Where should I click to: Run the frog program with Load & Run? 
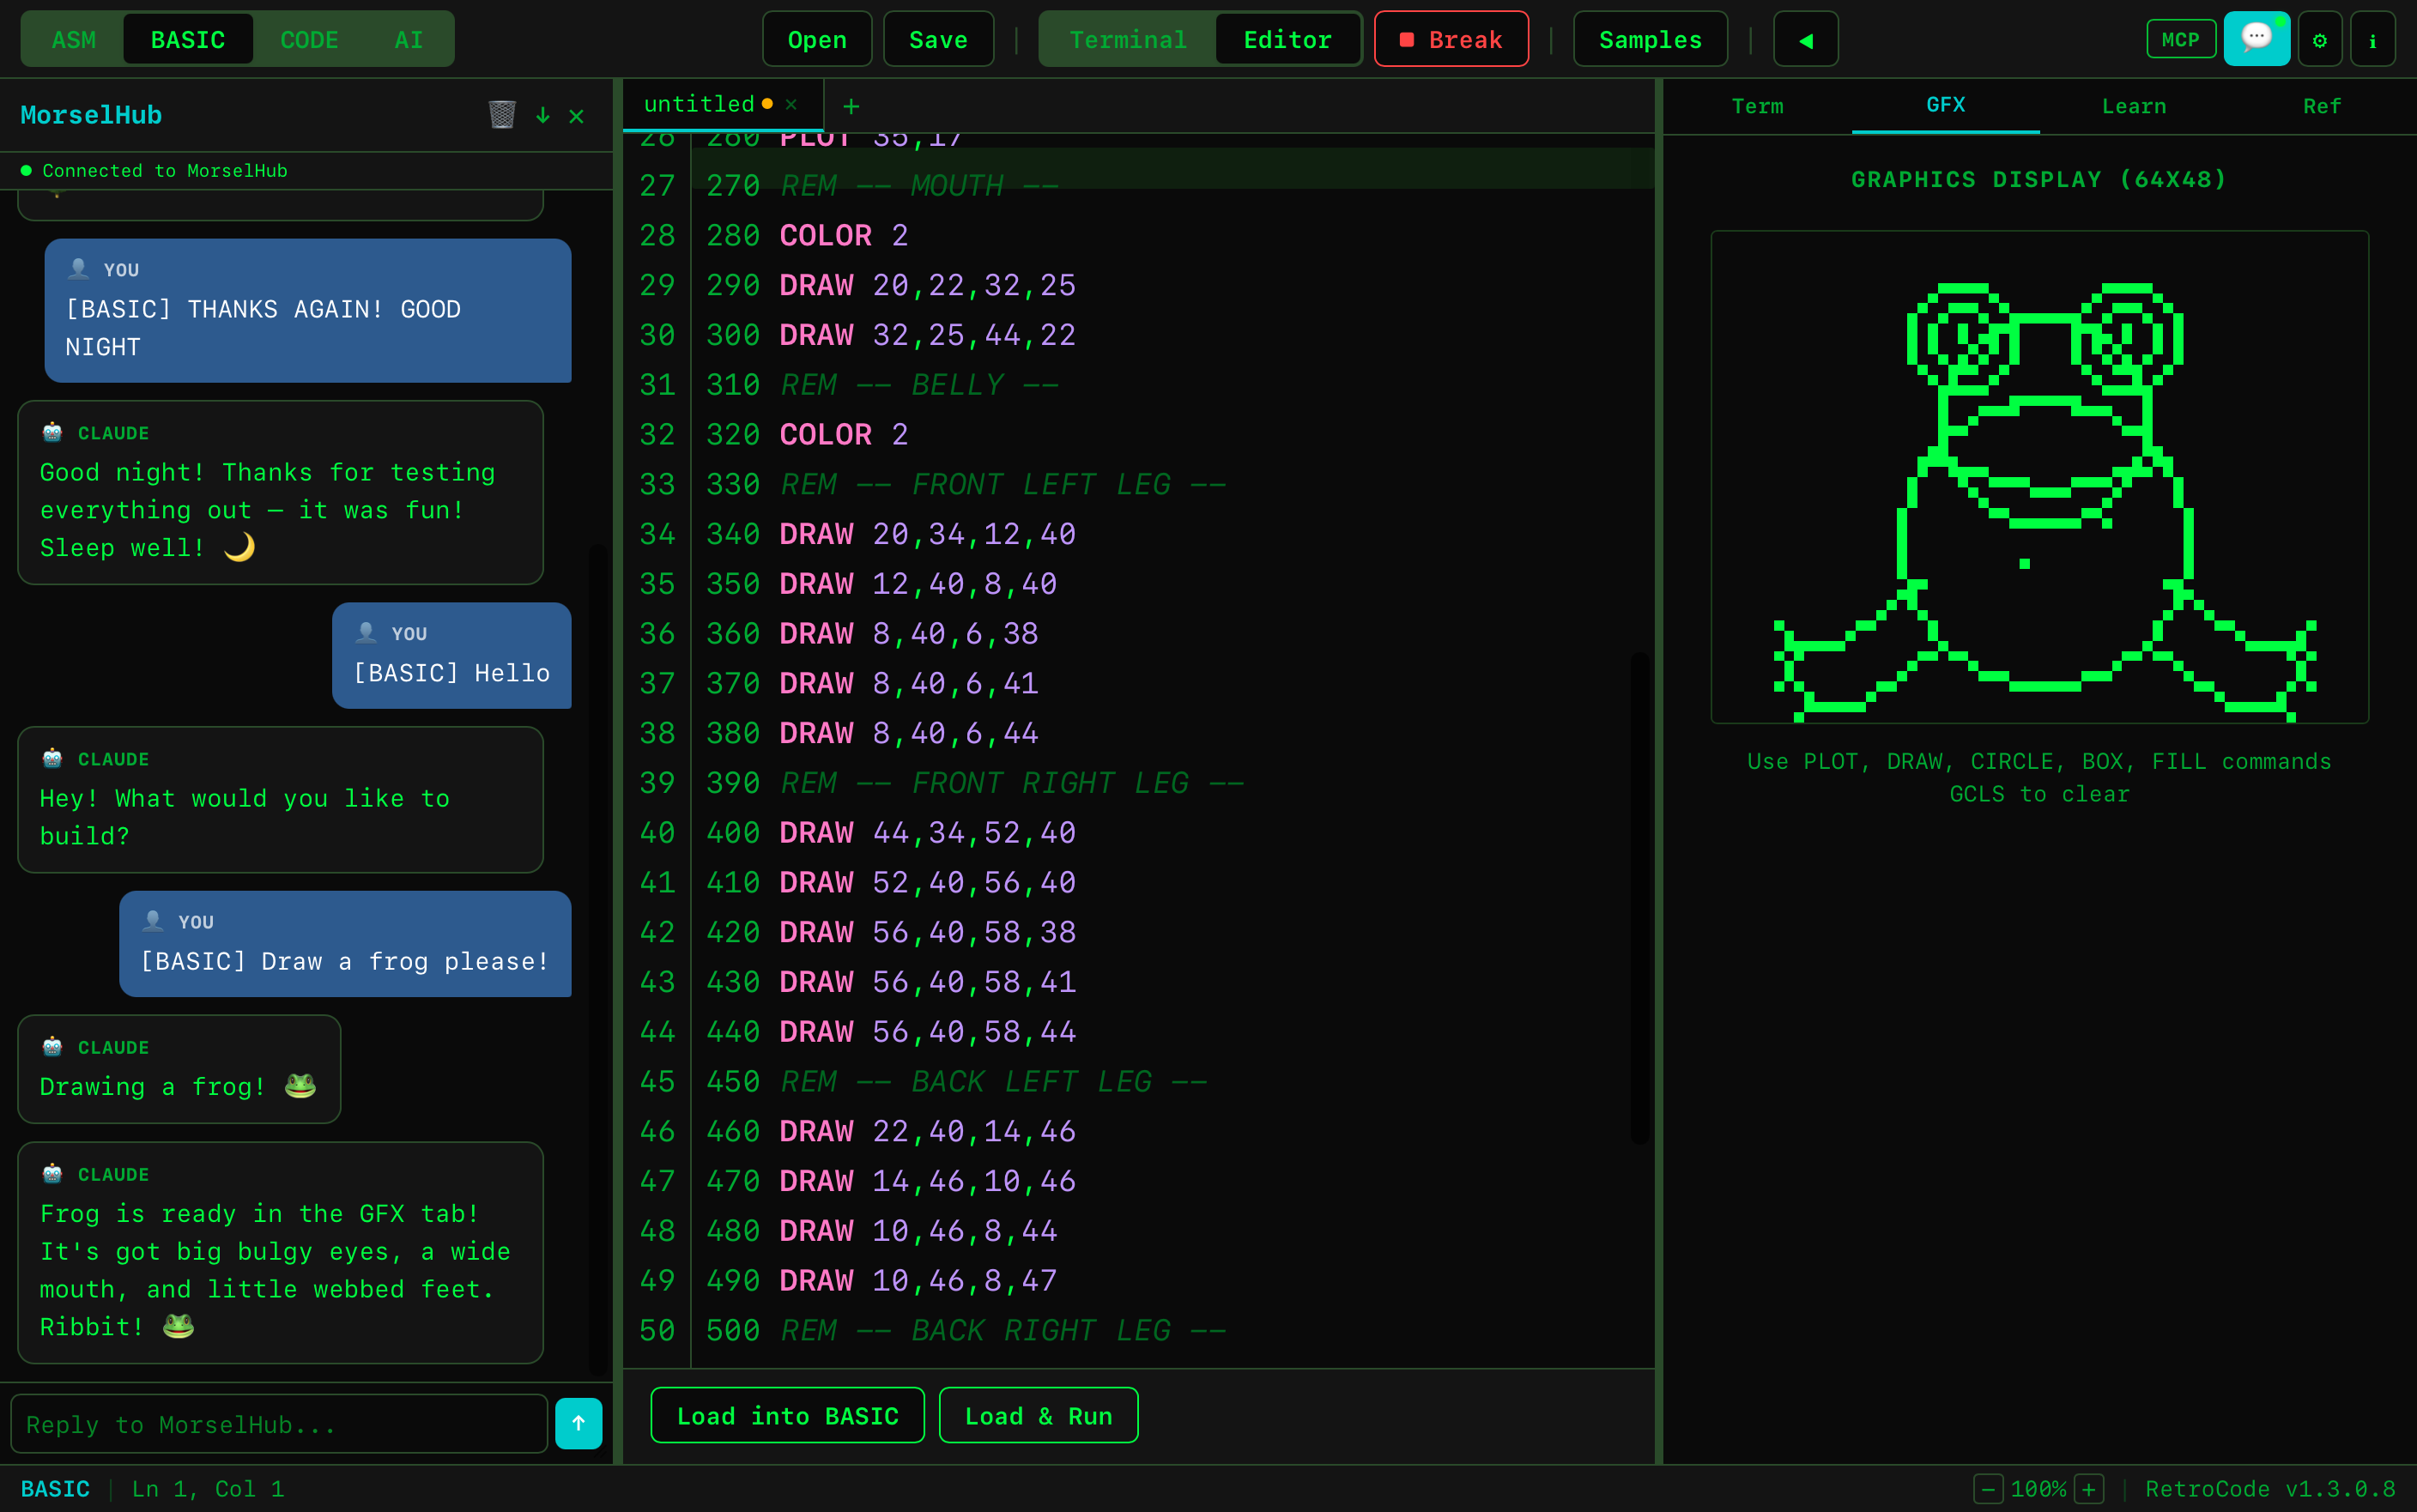pyautogui.click(x=1038, y=1415)
